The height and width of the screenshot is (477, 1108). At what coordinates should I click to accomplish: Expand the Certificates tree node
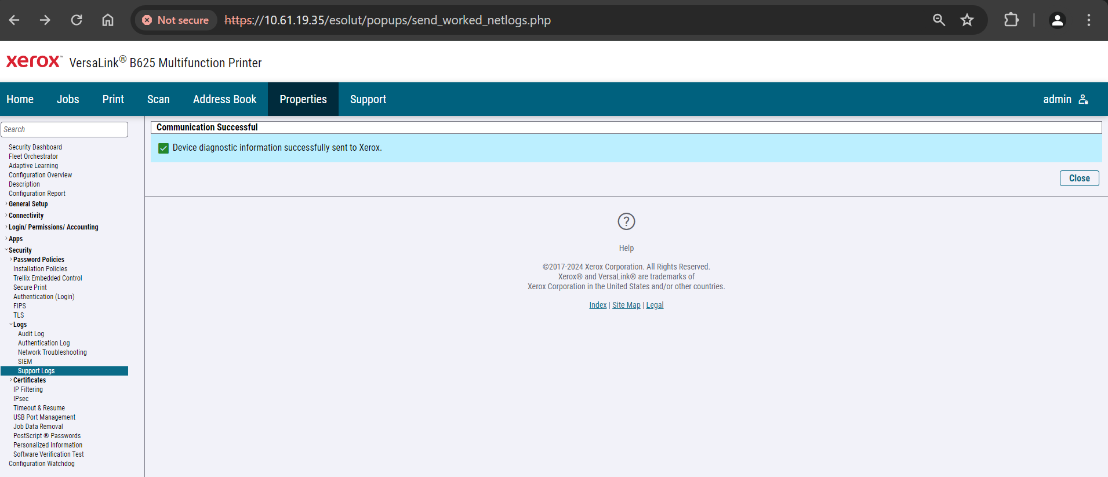click(29, 380)
